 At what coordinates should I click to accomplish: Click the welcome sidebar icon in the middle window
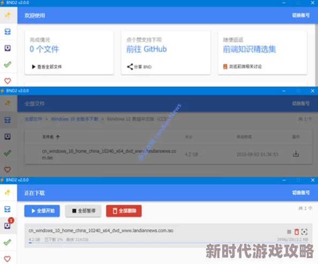7,103
